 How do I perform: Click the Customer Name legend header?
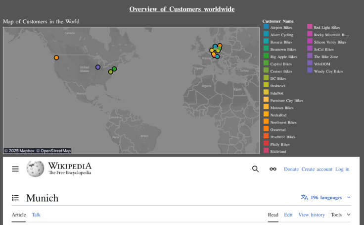pyautogui.click(x=278, y=21)
